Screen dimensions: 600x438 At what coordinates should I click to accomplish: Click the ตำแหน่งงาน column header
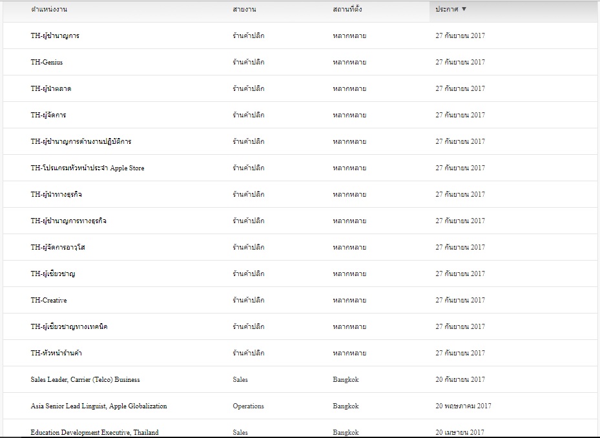coord(49,10)
